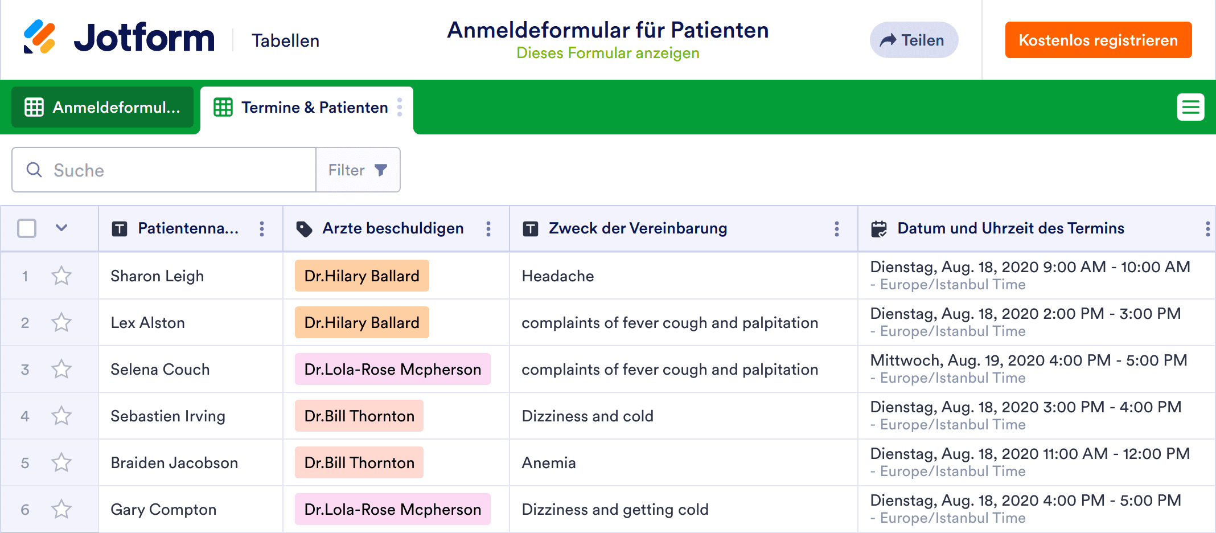The width and height of the screenshot is (1216, 533).
Task: Open the three-dot menu on Patientenna column
Action: pos(262,228)
